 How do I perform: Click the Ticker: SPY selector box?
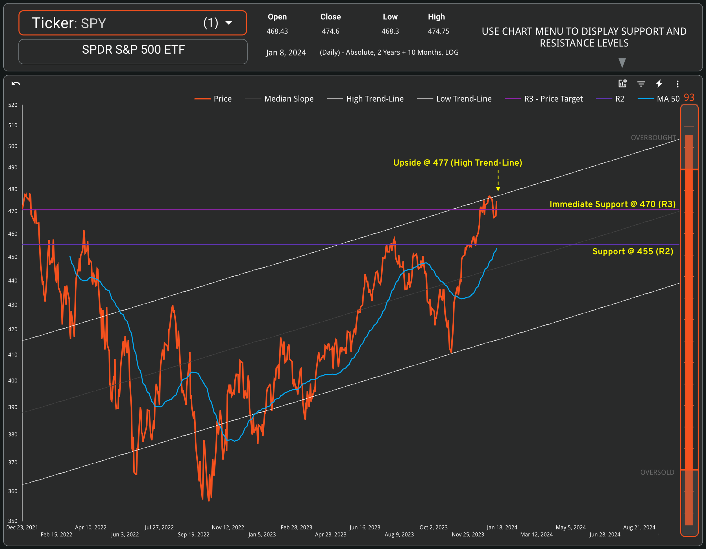tap(133, 23)
